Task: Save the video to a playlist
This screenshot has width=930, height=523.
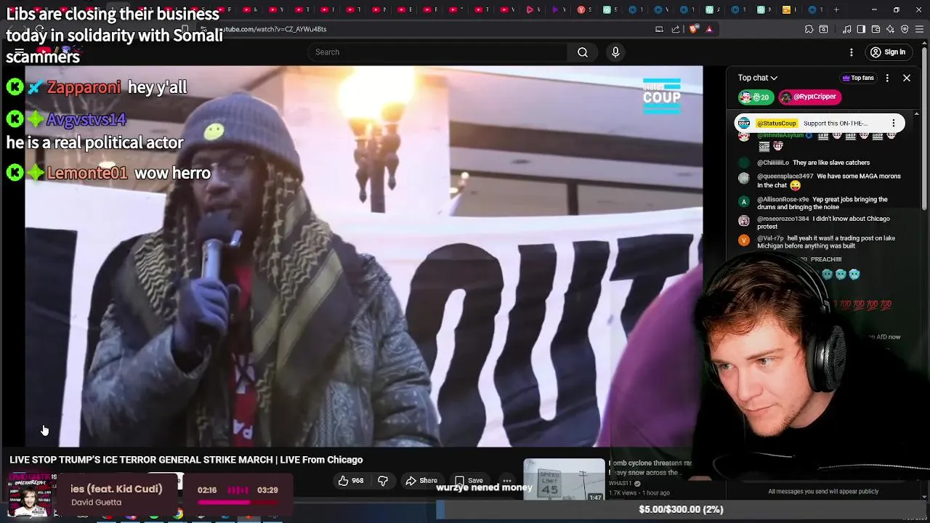Action: pyautogui.click(x=469, y=480)
